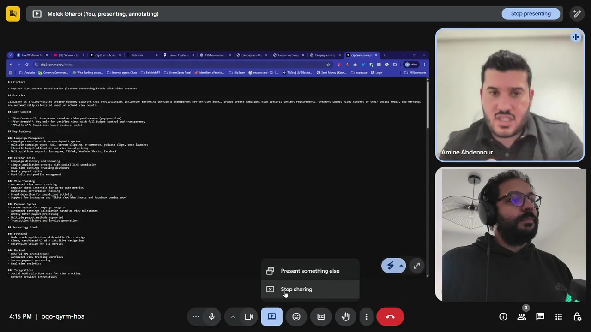Open Bakchich FR bookmark folder

tap(151, 73)
